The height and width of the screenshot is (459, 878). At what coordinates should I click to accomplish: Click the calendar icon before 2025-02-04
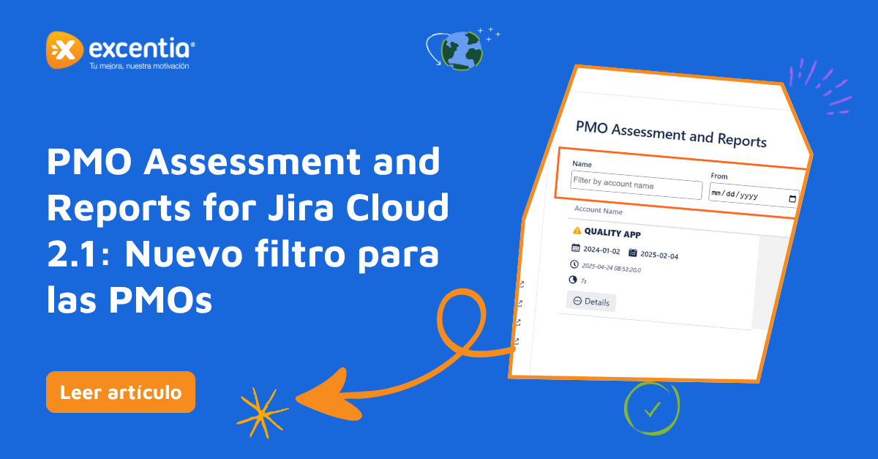pyautogui.click(x=633, y=253)
